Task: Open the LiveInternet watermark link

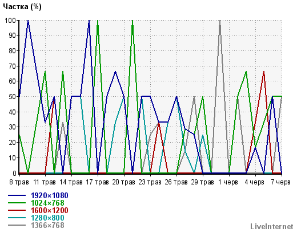Action: [272, 226]
